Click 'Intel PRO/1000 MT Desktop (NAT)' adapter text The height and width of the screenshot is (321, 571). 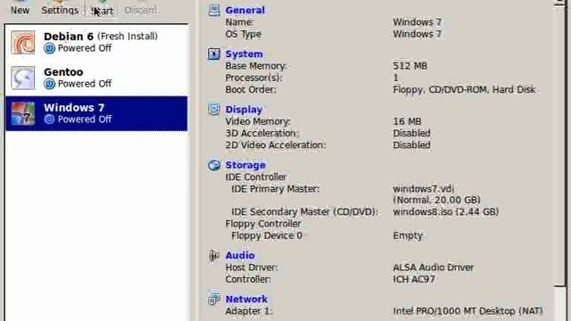coord(468,311)
